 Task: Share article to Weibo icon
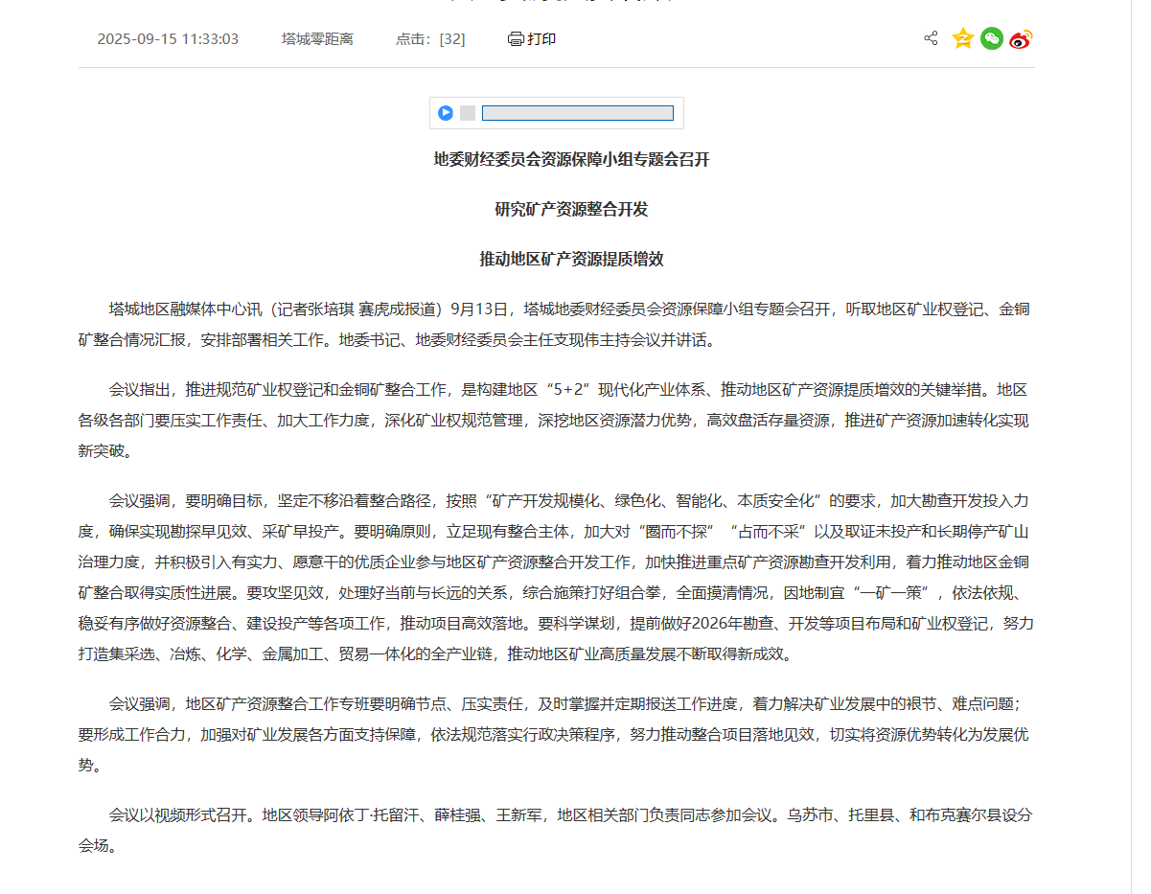(x=1021, y=38)
